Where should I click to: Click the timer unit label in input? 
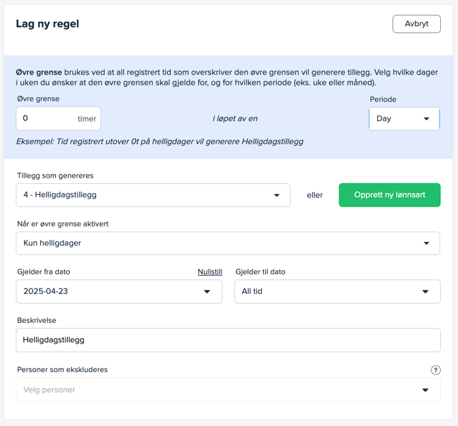pyautogui.click(x=87, y=119)
